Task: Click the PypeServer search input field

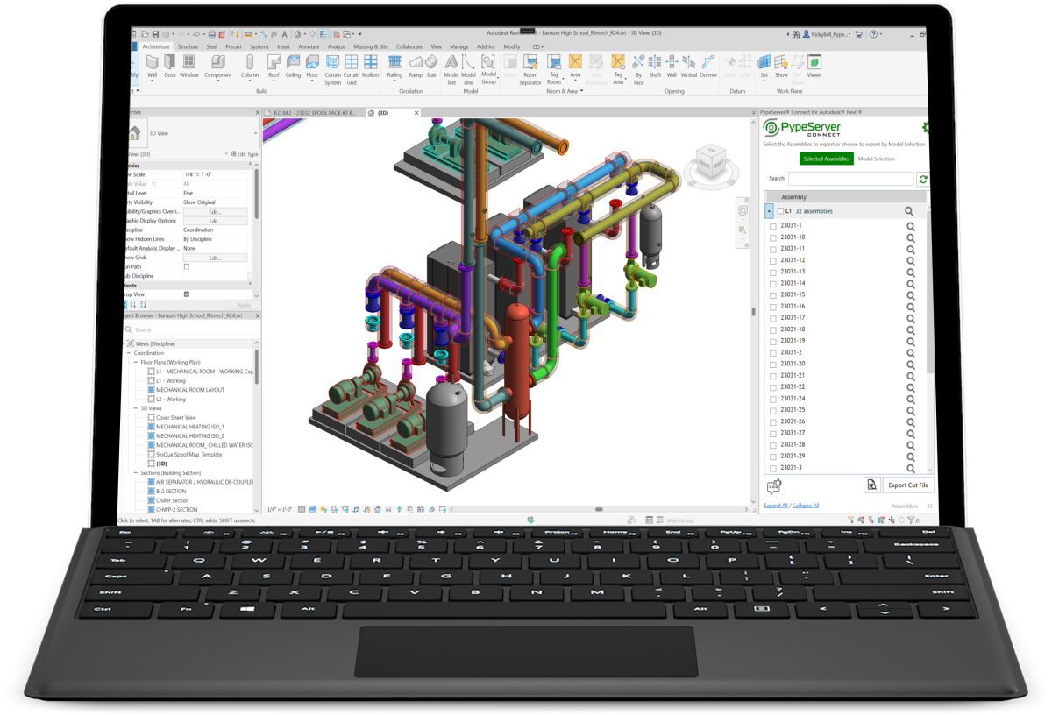Action: (x=849, y=179)
